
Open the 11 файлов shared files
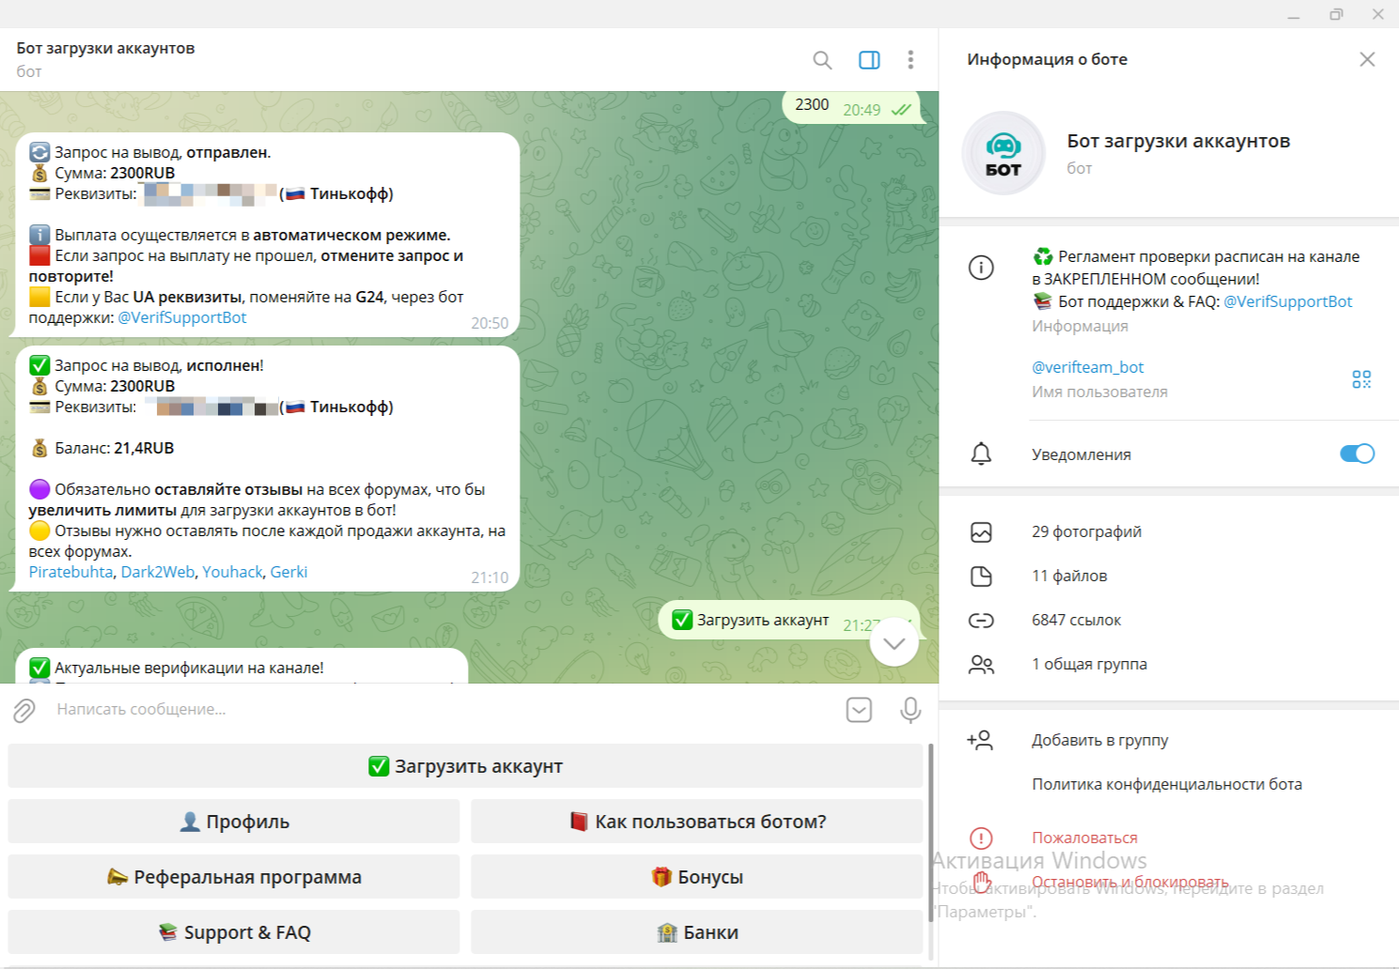(1069, 576)
